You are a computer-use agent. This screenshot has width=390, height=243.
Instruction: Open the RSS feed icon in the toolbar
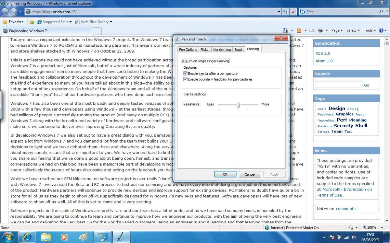(298, 30)
